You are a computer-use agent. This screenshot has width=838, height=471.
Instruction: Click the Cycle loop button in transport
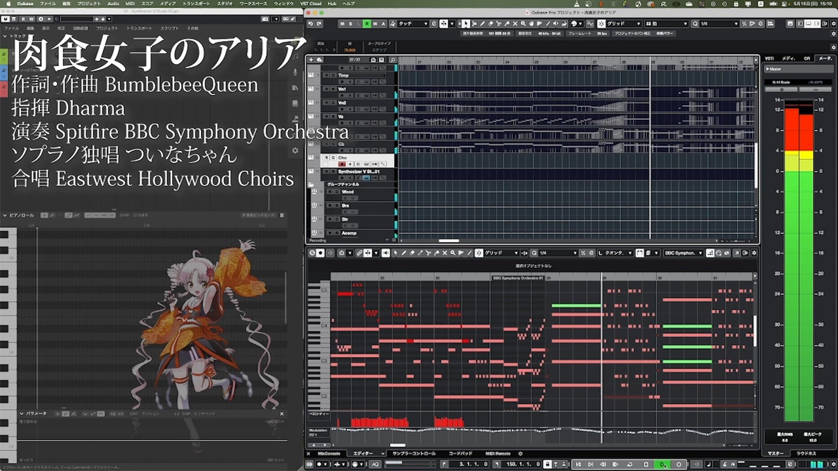click(629, 464)
